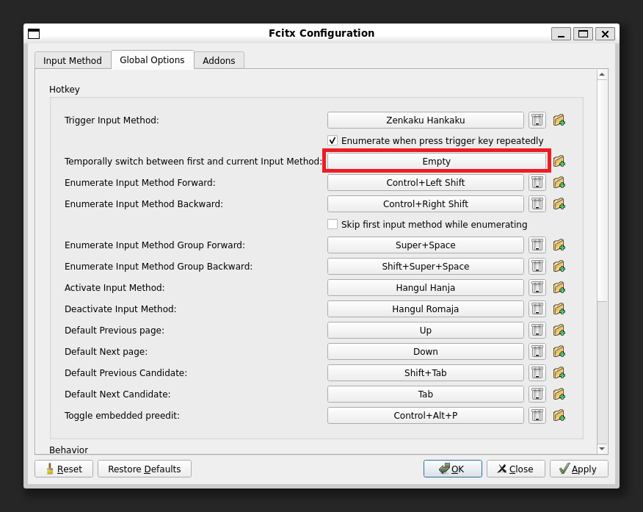Click the vertical scrollbar thumb
The height and width of the screenshot is (512, 643).
[x=602, y=191]
